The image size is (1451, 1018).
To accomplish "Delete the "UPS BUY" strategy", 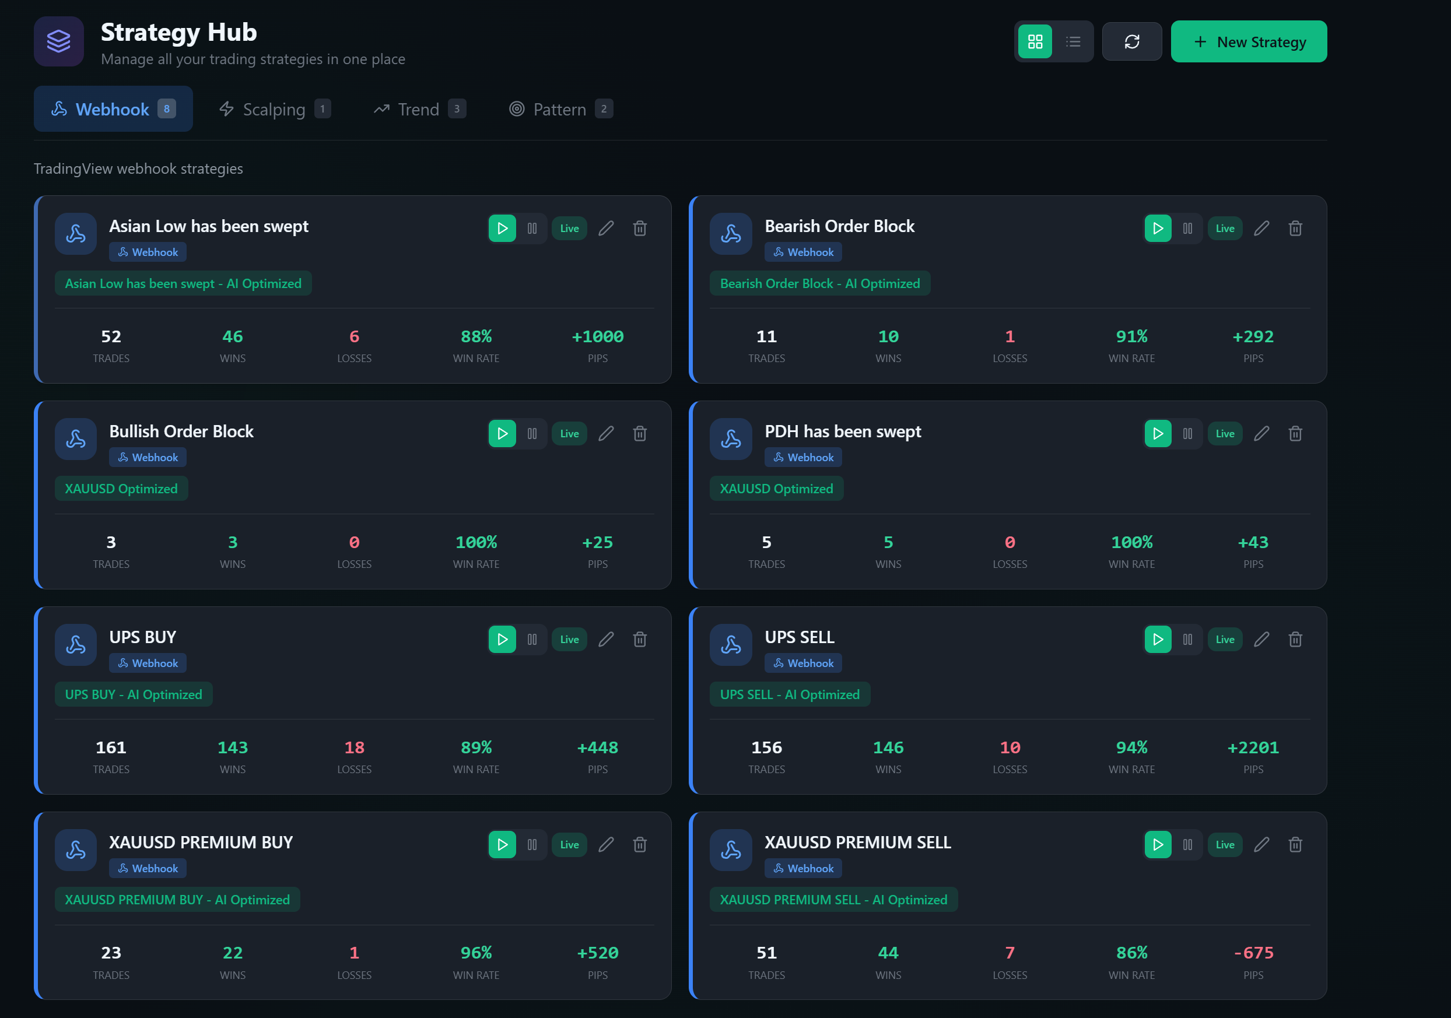I will 640,639.
